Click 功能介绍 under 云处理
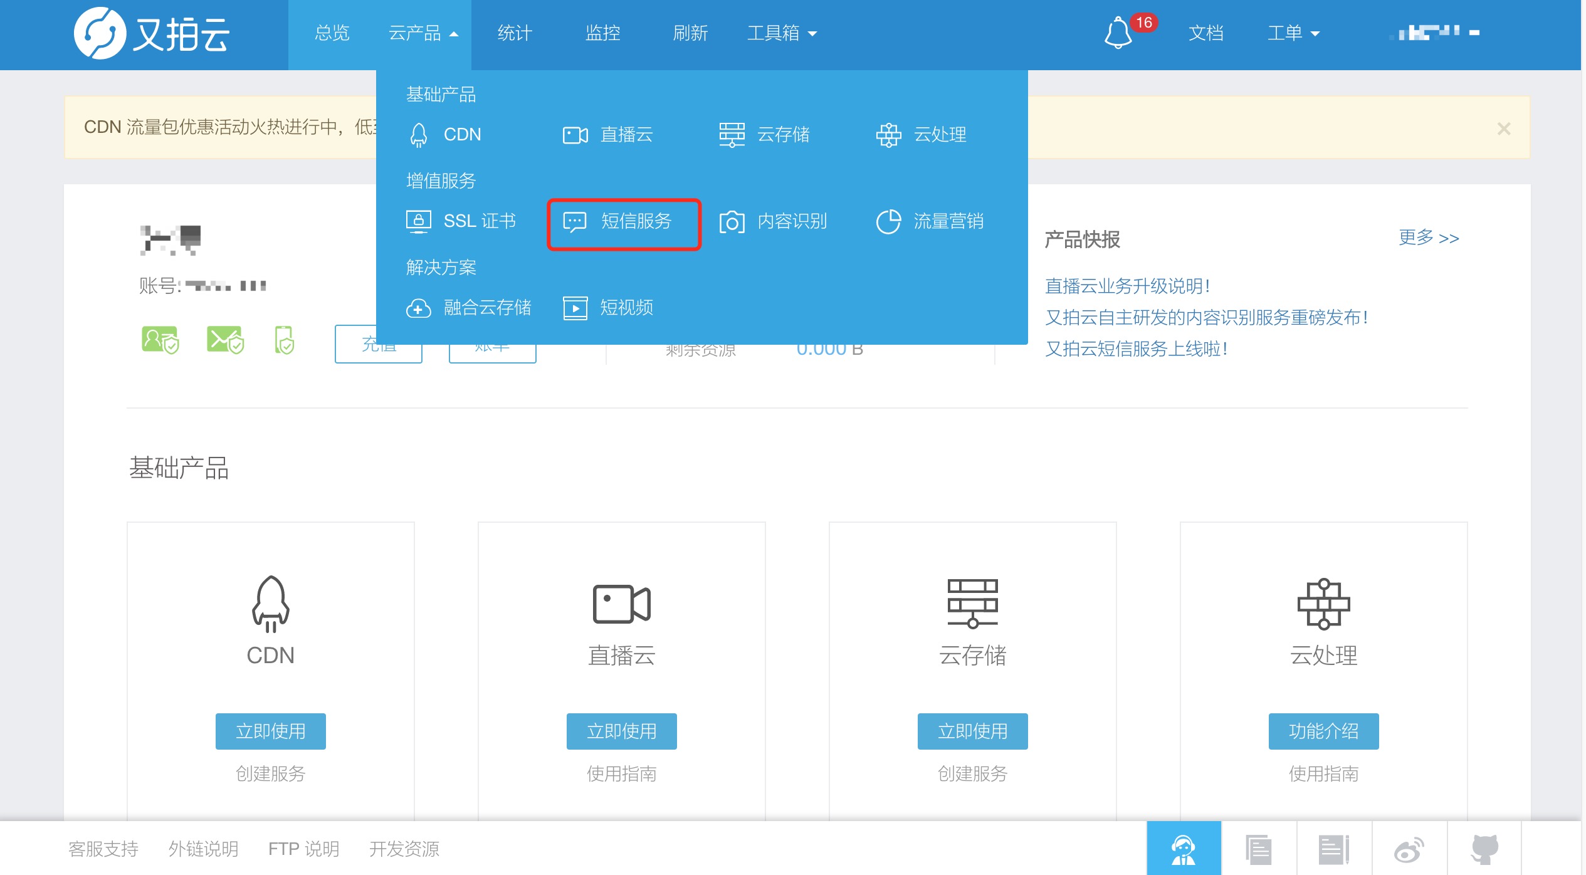The height and width of the screenshot is (875, 1586). click(1323, 731)
